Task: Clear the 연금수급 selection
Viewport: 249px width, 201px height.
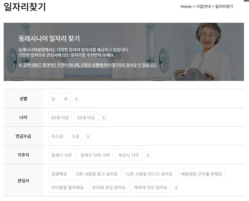Action: [88, 136]
